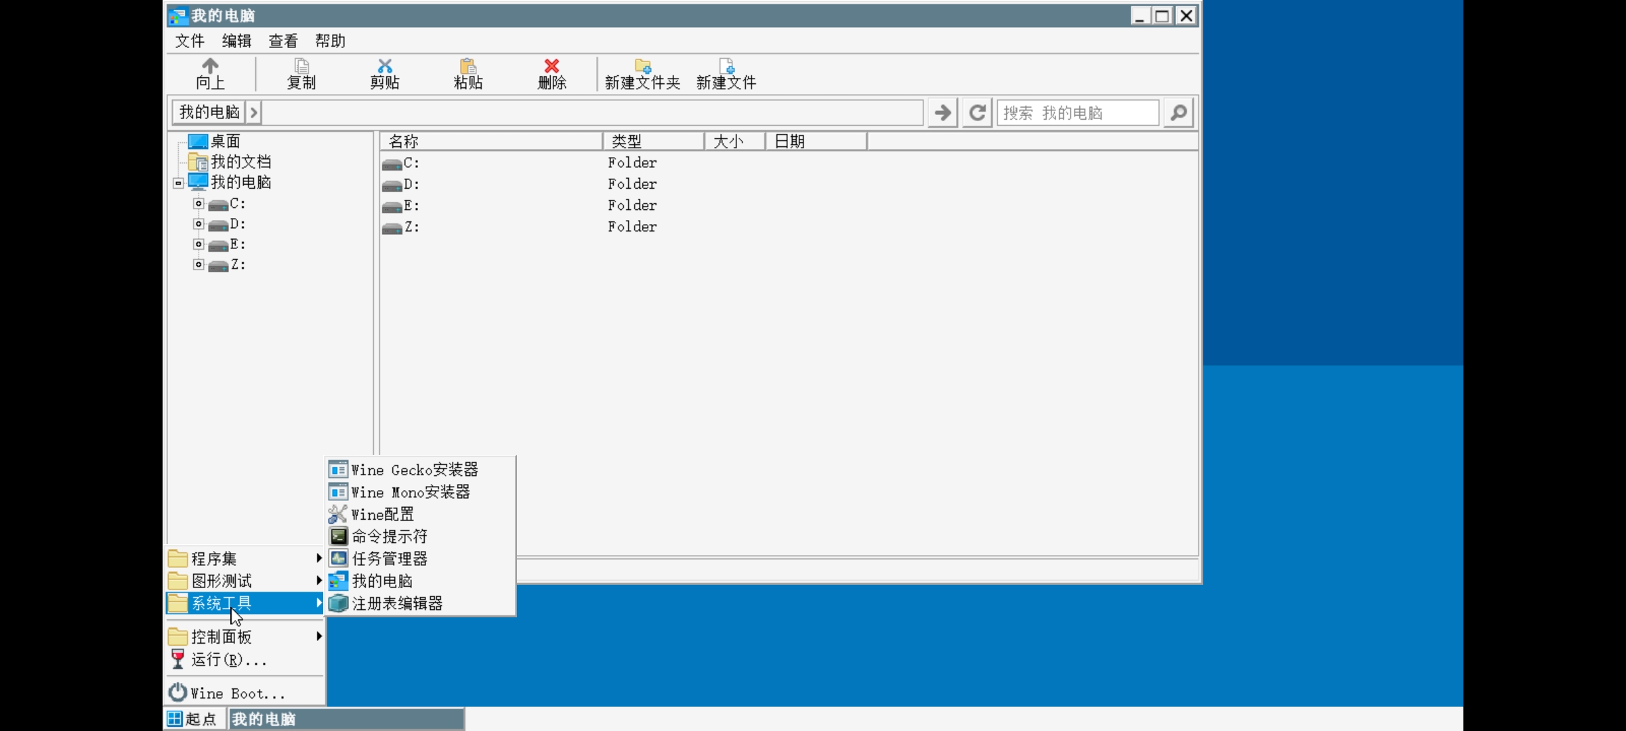This screenshot has width=1626, height=731.
Task: Click 运行(R)... in start menu
Action: click(x=245, y=659)
